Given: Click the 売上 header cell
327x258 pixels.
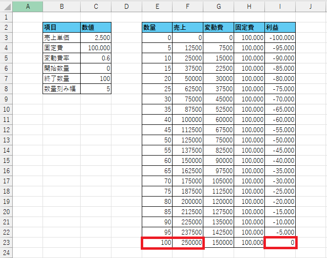Looking at the screenshot, I should [x=188, y=27].
